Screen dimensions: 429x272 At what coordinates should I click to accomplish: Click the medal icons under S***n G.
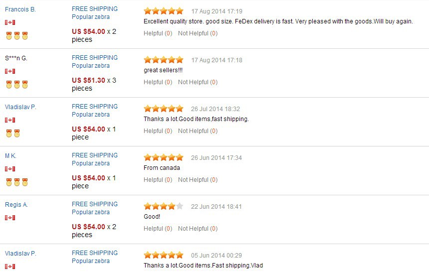[16, 85]
